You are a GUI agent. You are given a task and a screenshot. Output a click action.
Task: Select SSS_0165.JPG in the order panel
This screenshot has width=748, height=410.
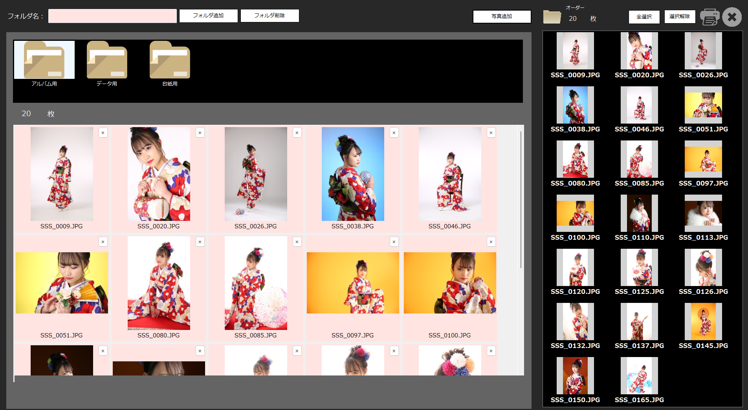tap(639, 376)
